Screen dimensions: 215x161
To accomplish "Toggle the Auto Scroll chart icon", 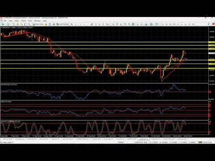I will (138, 24).
